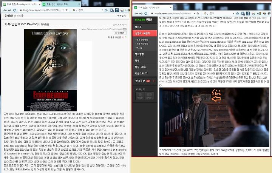Open 예매 in Naver movie sidebar
Viewport: 272px width, 173px height.
pos(137,60)
